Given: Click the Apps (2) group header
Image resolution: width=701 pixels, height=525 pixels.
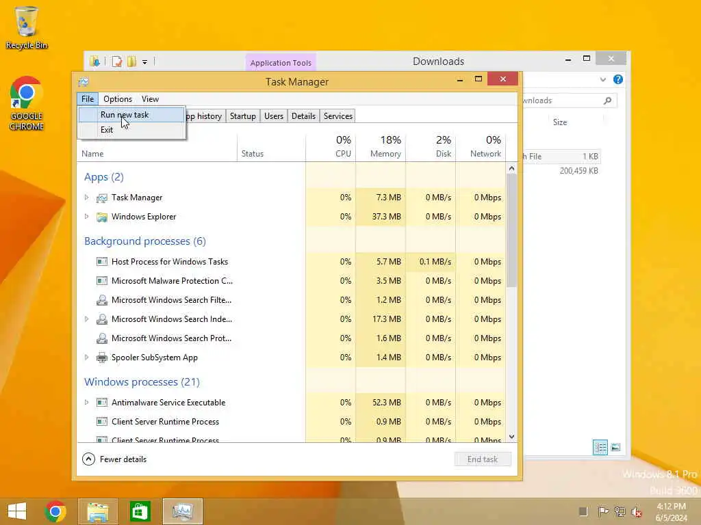Looking at the screenshot, I should click(104, 177).
